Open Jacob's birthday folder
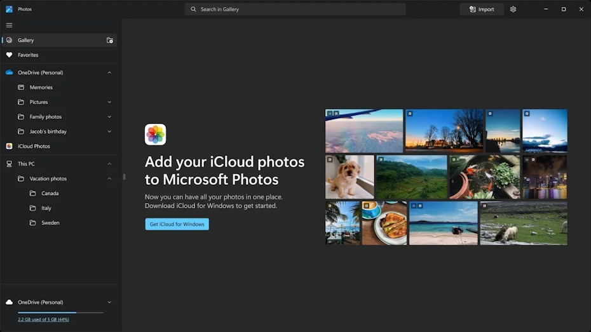 pyautogui.click(x=59, y=131)
